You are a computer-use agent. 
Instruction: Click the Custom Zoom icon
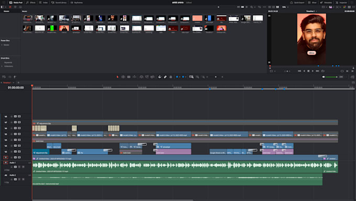(203, 77)
